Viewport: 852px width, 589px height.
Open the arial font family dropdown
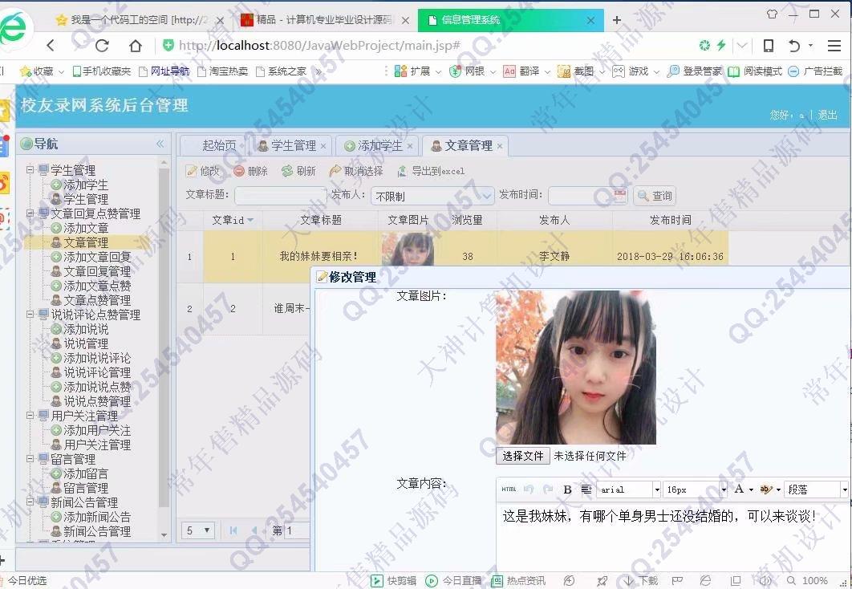[x=629, y=489]
